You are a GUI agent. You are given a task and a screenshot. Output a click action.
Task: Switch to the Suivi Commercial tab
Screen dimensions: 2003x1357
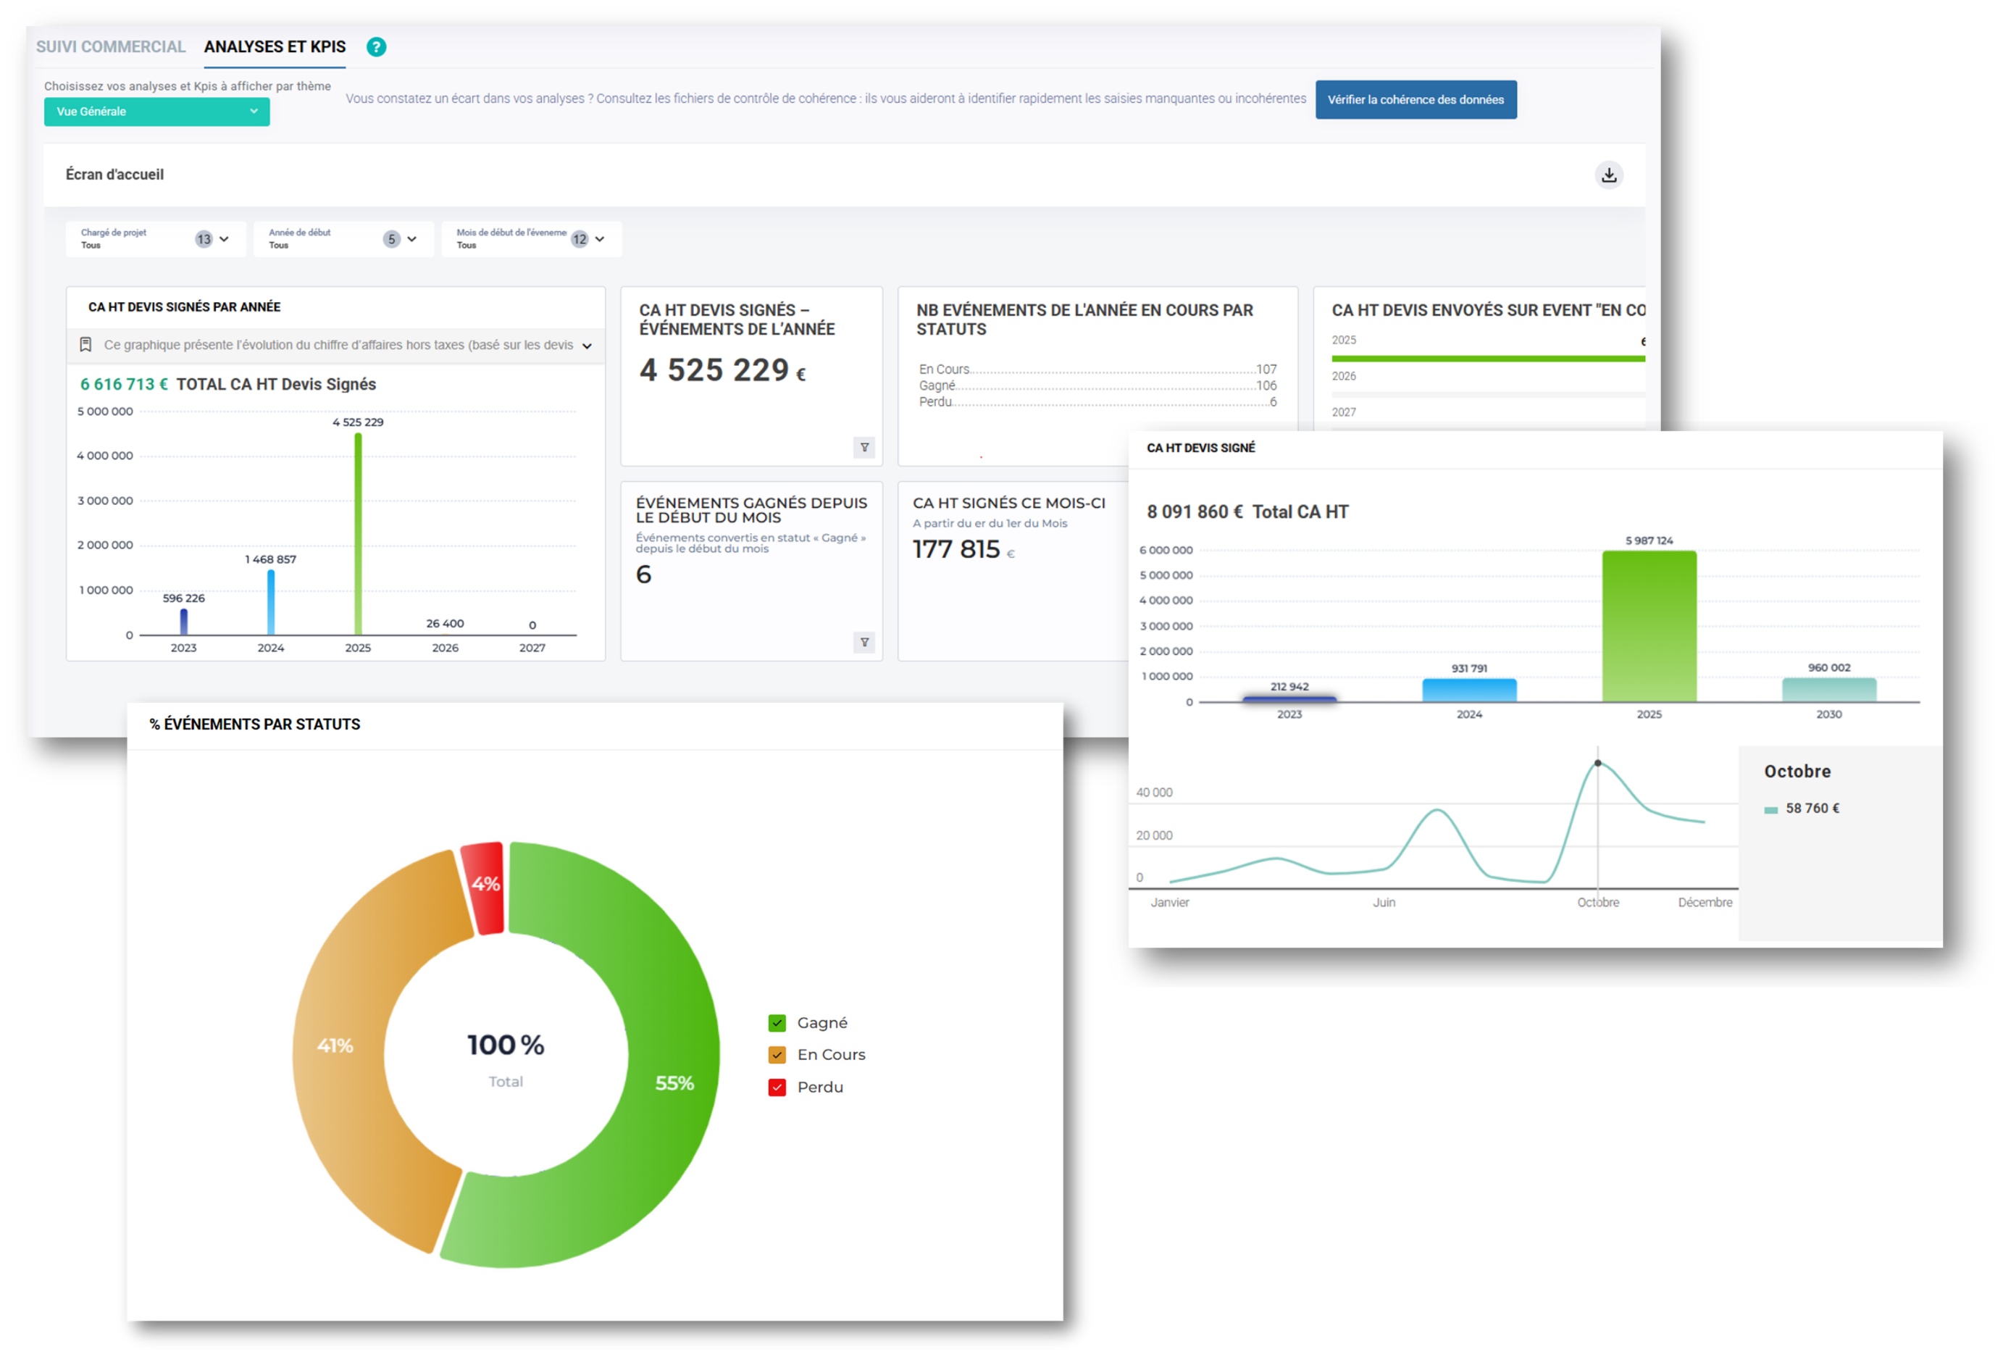[x=110, y=46]
